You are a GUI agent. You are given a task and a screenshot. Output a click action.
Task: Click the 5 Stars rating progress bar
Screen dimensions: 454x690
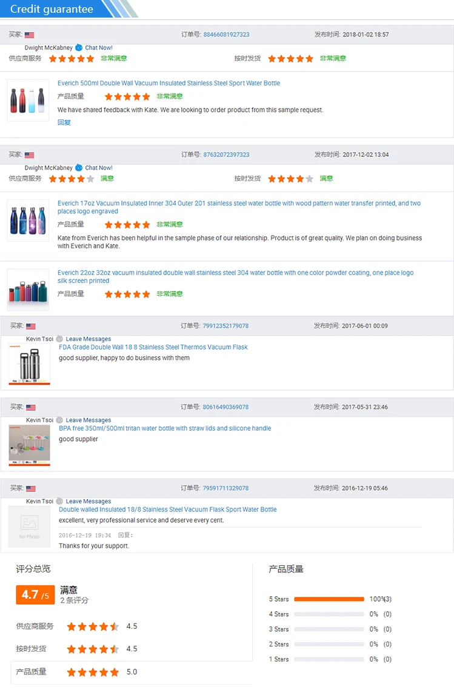pyautogui.click(x=329, y=599)
